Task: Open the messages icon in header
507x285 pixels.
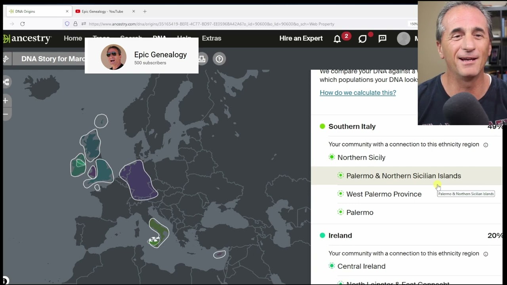Action: tap(382, 39)
